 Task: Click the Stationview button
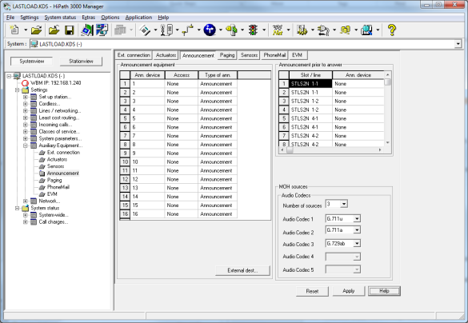tap(81, 61)
